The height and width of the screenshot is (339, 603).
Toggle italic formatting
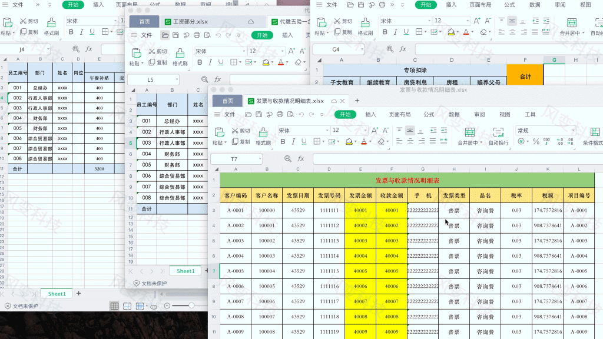point(293,141)
